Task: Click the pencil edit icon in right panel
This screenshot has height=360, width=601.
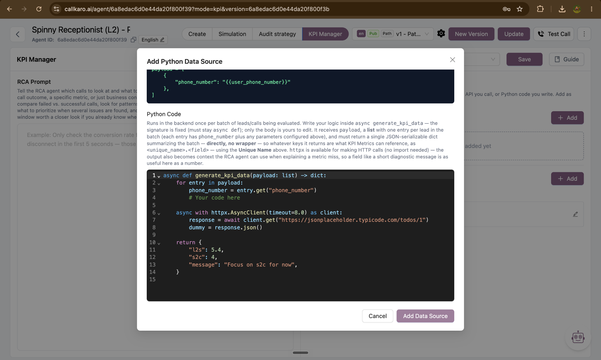Action: click(575, 214)
